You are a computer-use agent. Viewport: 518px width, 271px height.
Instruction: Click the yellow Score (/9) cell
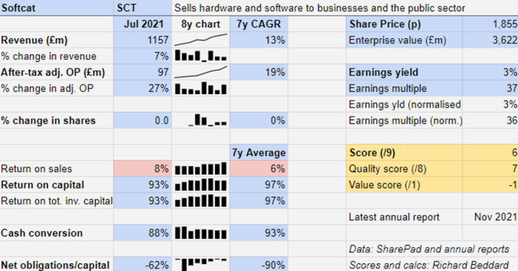click(x=404, y=152)
